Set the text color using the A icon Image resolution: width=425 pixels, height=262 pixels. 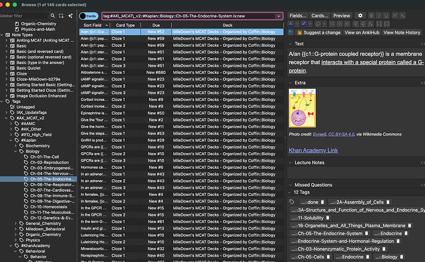point(291,24)
